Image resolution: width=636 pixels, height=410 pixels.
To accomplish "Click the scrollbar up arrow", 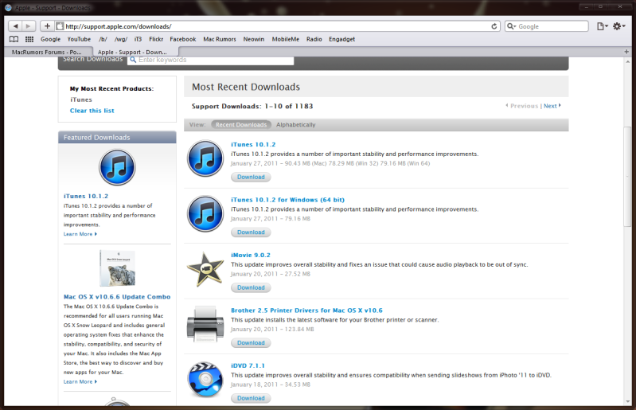I will [x=627, y=61].
